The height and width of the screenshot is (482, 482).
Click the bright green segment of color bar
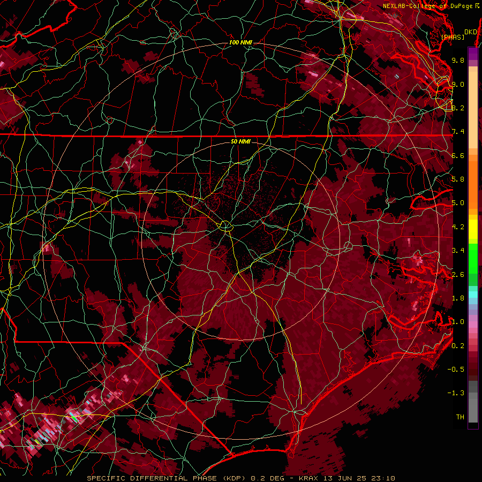[473, 258]
